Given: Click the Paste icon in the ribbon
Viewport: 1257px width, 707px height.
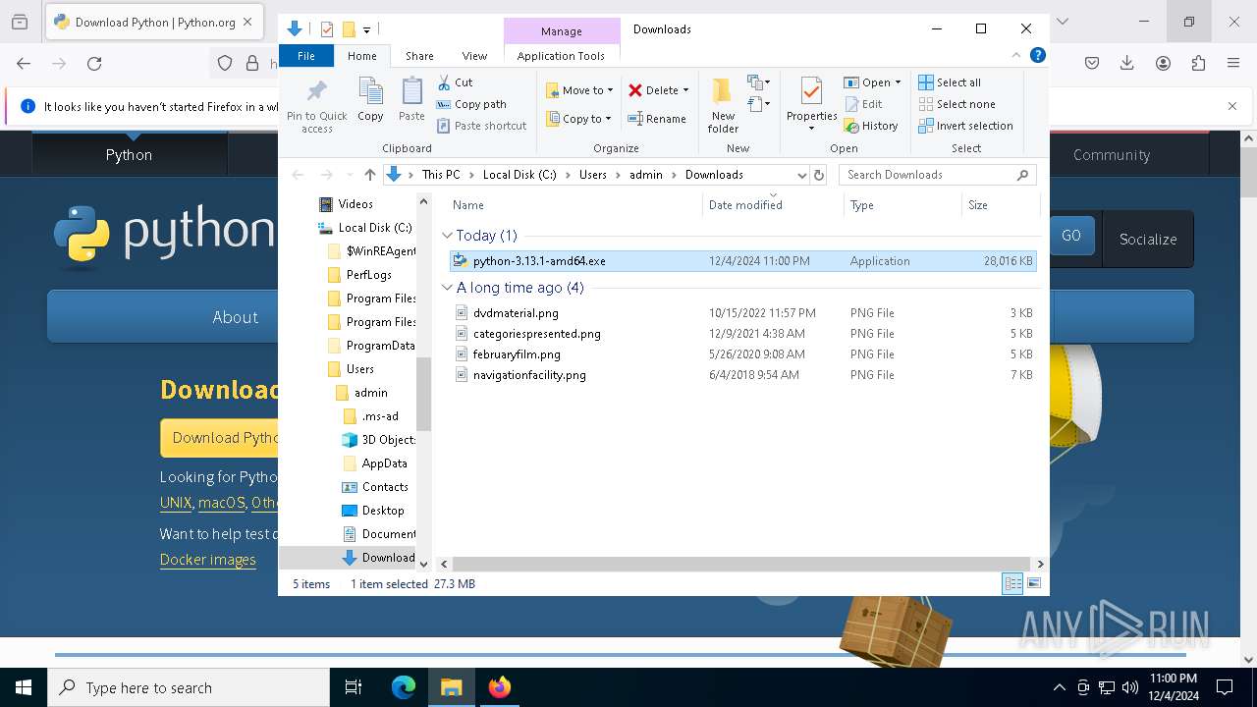Looking at the screenshot, I should click(411, 100).
